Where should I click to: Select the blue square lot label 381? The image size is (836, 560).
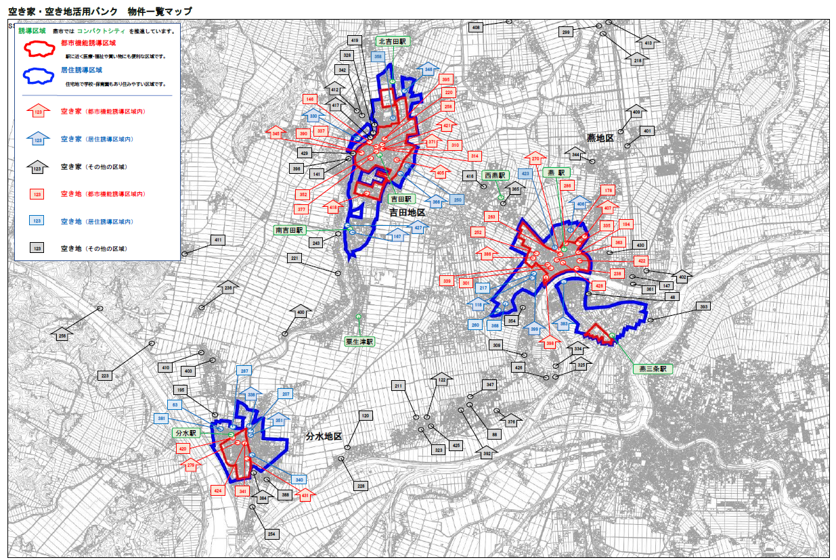click(162, 419)
